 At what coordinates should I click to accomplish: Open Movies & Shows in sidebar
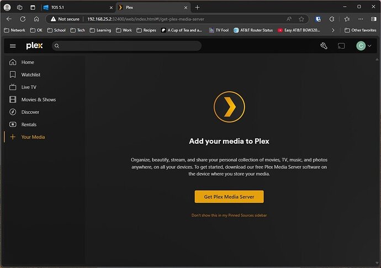(x=39, y=99)
